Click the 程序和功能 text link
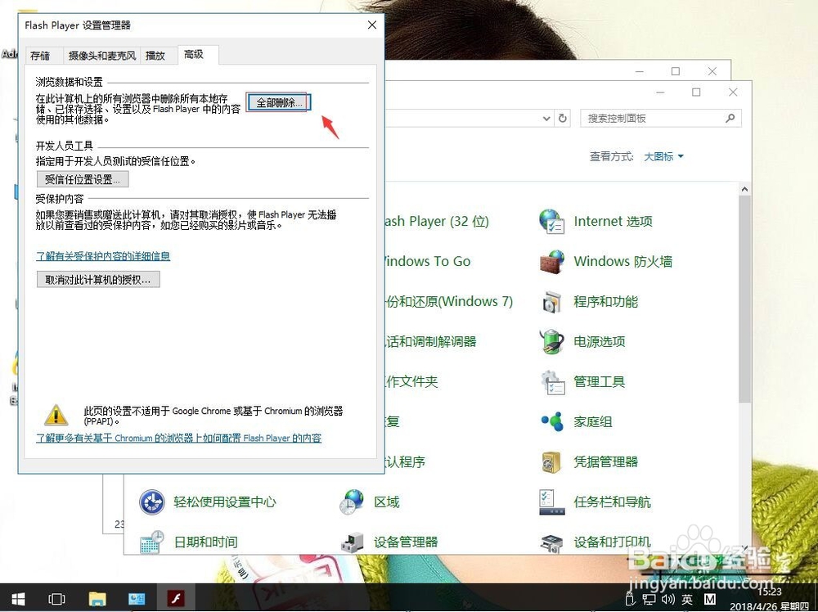Image resolution: width=818 pixels, height=612 pixels. pyautogui.click(x=605, y=302)
